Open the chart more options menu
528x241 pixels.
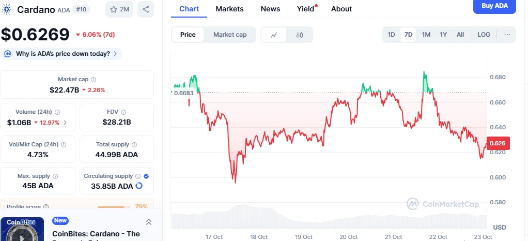(x=507, y=35)
